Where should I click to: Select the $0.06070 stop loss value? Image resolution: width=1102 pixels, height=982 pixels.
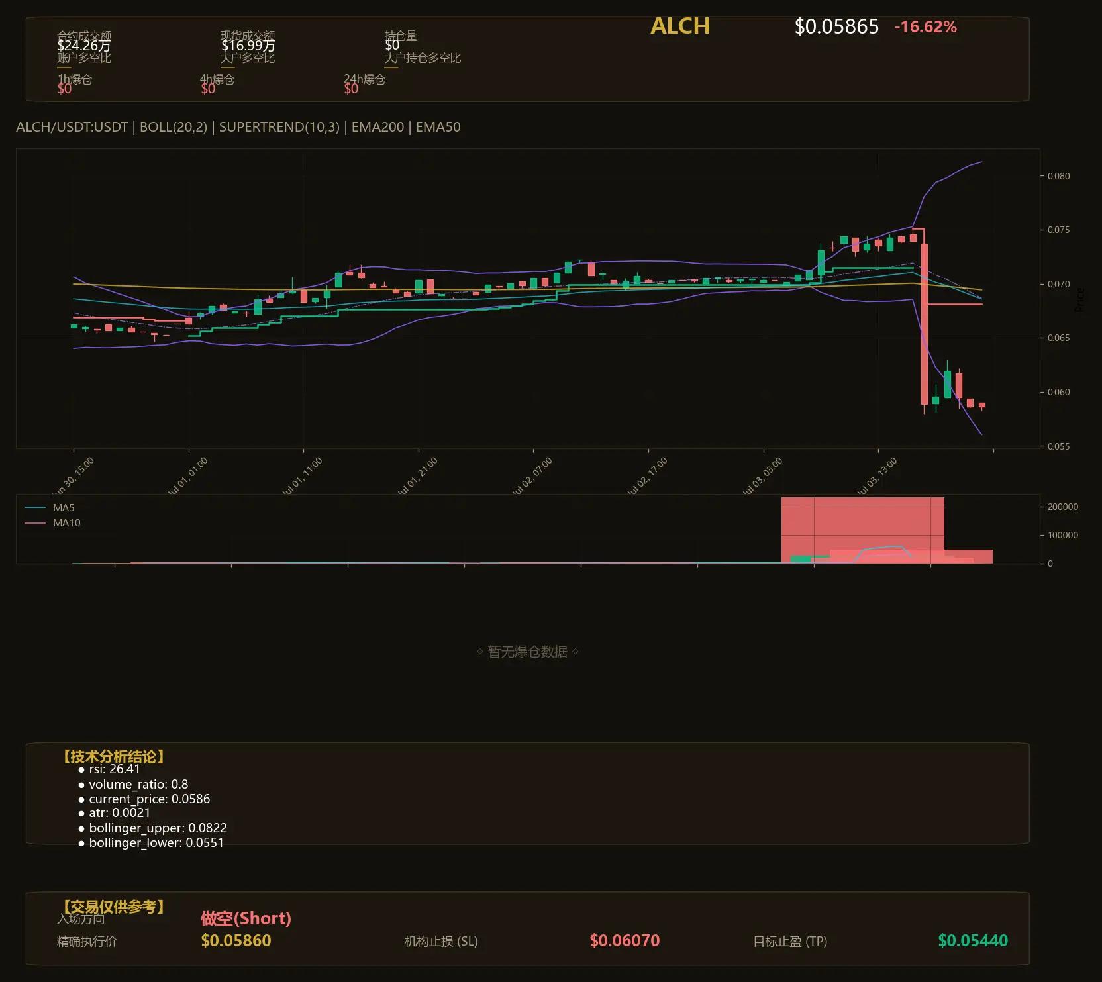[x=625, y=940]
